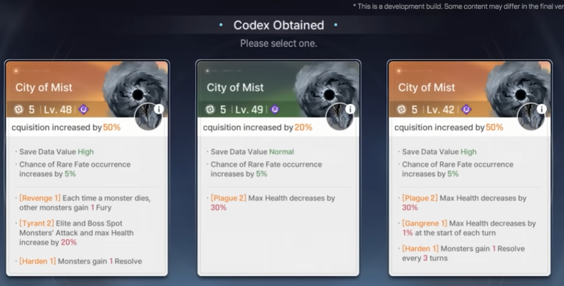
Task: Open info icon on Lv. 42 card
Action: click(541, 109)
